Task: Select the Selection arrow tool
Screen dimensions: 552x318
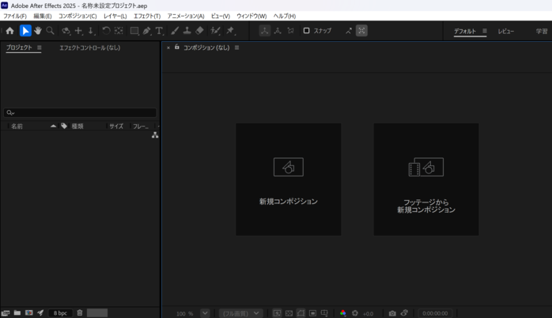Action: [x=25, y=31]
